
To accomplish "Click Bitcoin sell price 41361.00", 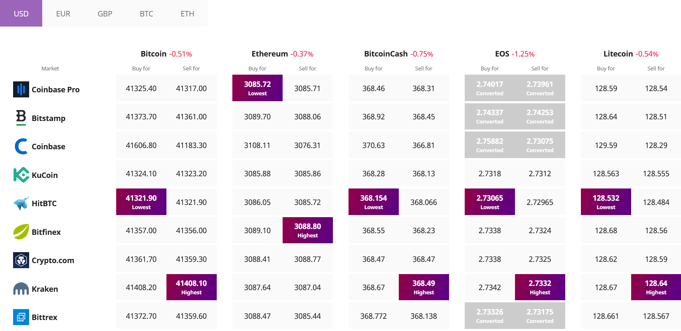I will (191, 116).
